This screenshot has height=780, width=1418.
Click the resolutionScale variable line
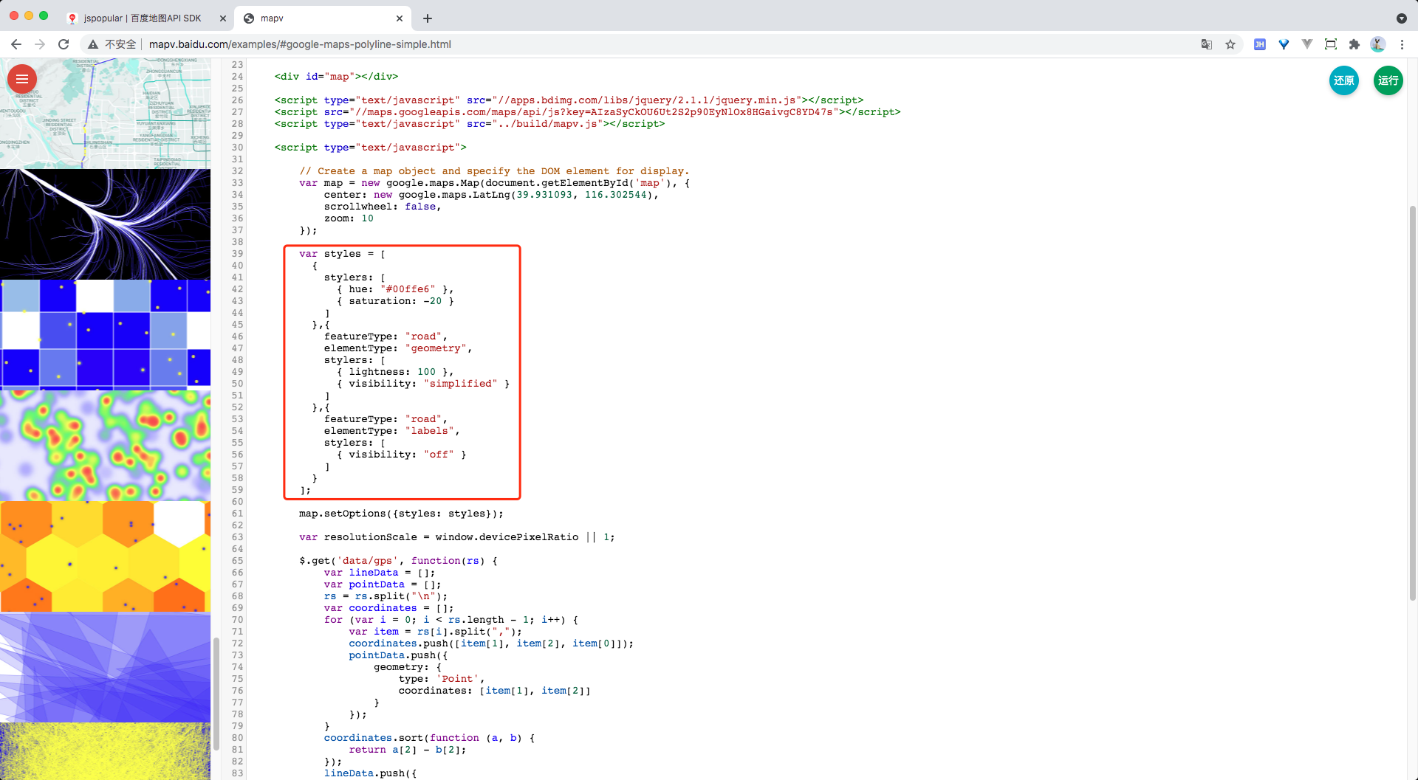point(456,537)
